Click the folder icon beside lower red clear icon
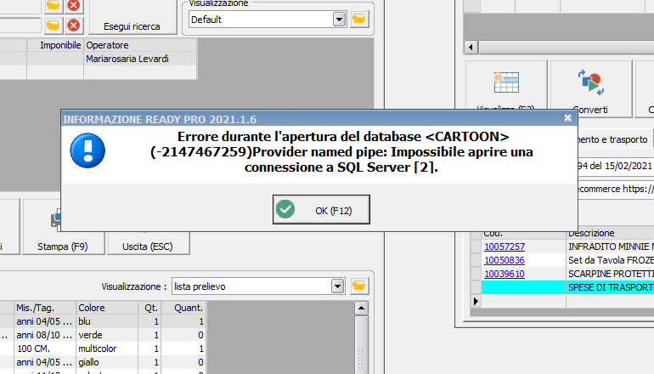The width and height of the screenshot is (654, 374). (53, 25)
